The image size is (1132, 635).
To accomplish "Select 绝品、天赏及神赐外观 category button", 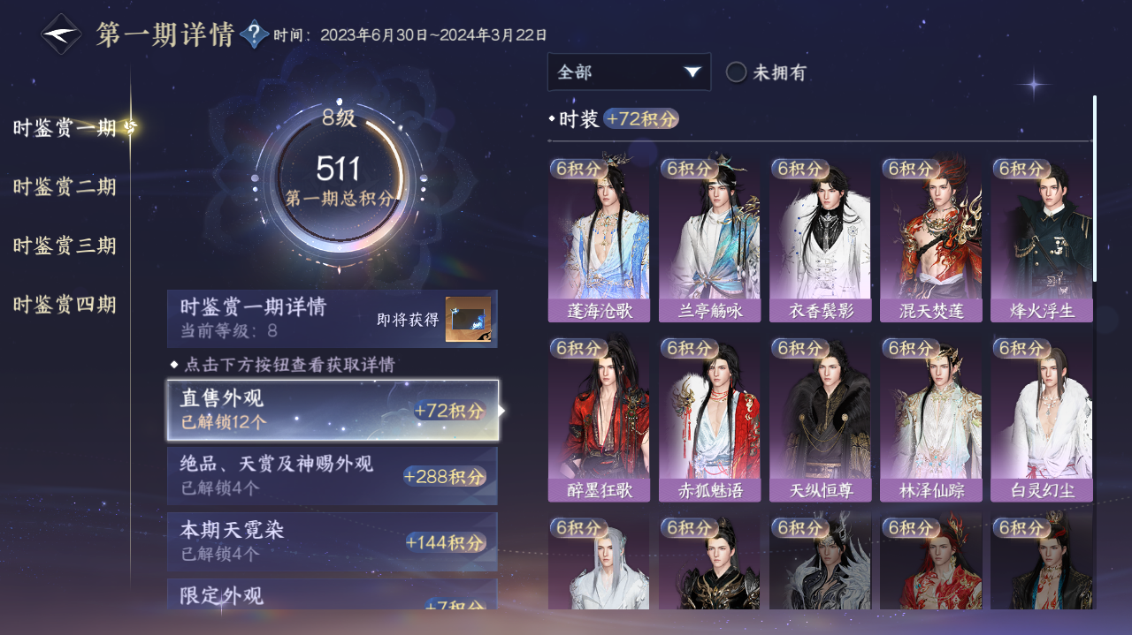I will click(x=333, y=476).
